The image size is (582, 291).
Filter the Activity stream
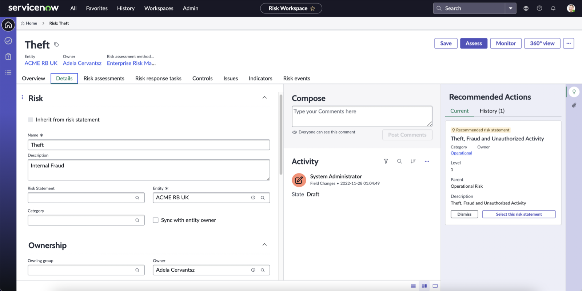(x=386, y=162)
